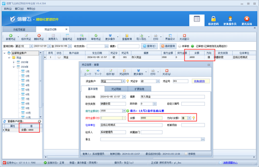Open the 查看账簿 ledger icon
The width and height of the screenshot is (259, 167).
[x=127, y=35]
